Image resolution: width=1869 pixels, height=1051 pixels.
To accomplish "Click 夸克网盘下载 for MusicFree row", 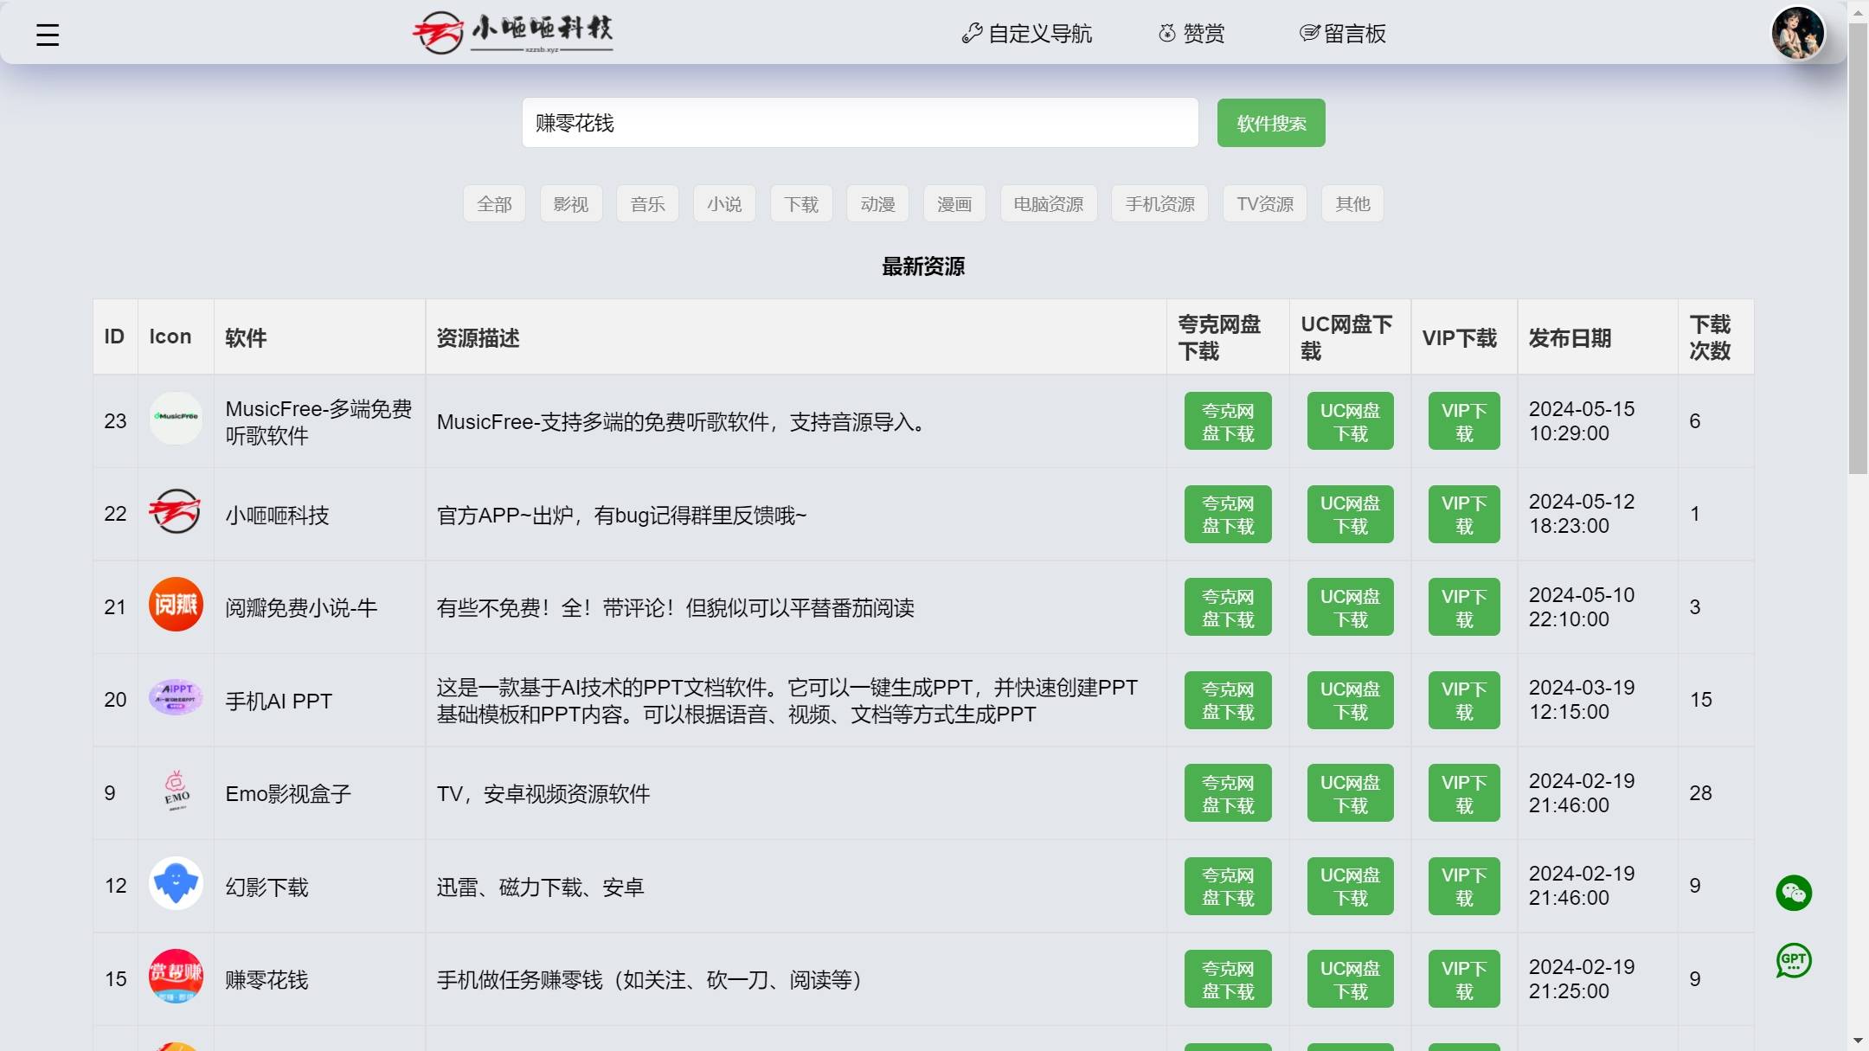I will (x=1228, y=421).
